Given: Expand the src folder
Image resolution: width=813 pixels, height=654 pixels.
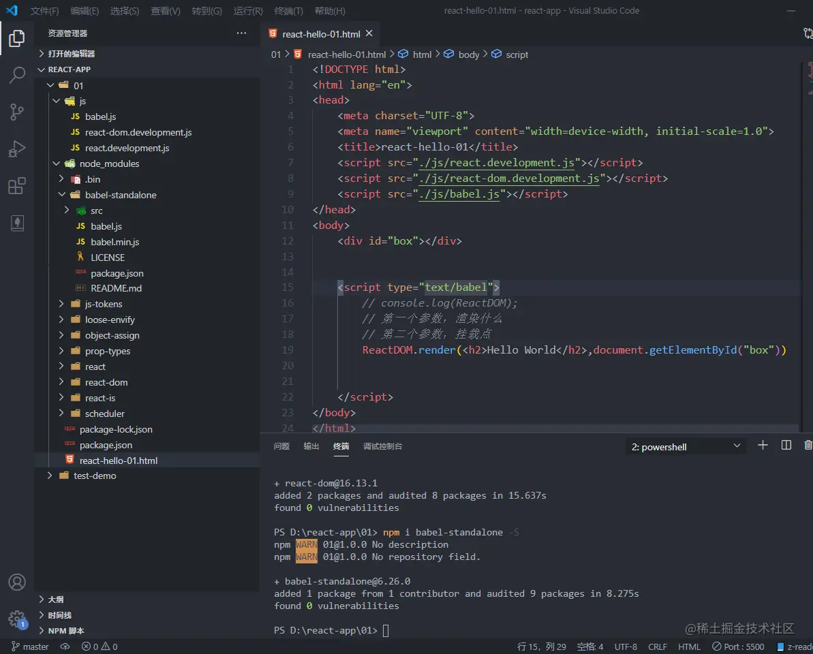Looking at the screenshot, I should pyautogui.click(x=67, y=210).
